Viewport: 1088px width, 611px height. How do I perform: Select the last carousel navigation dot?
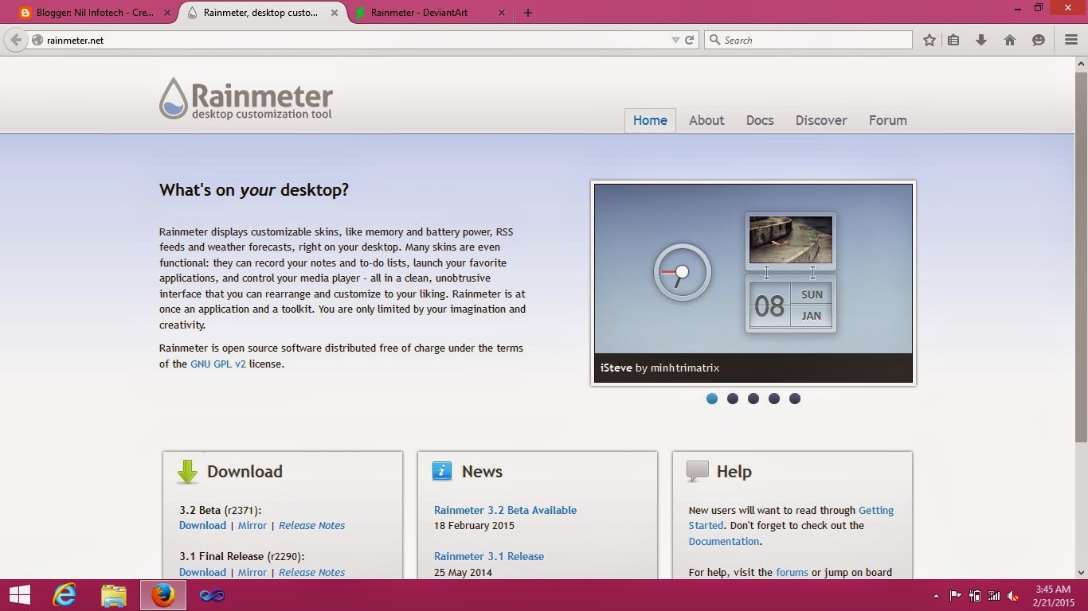794,399
